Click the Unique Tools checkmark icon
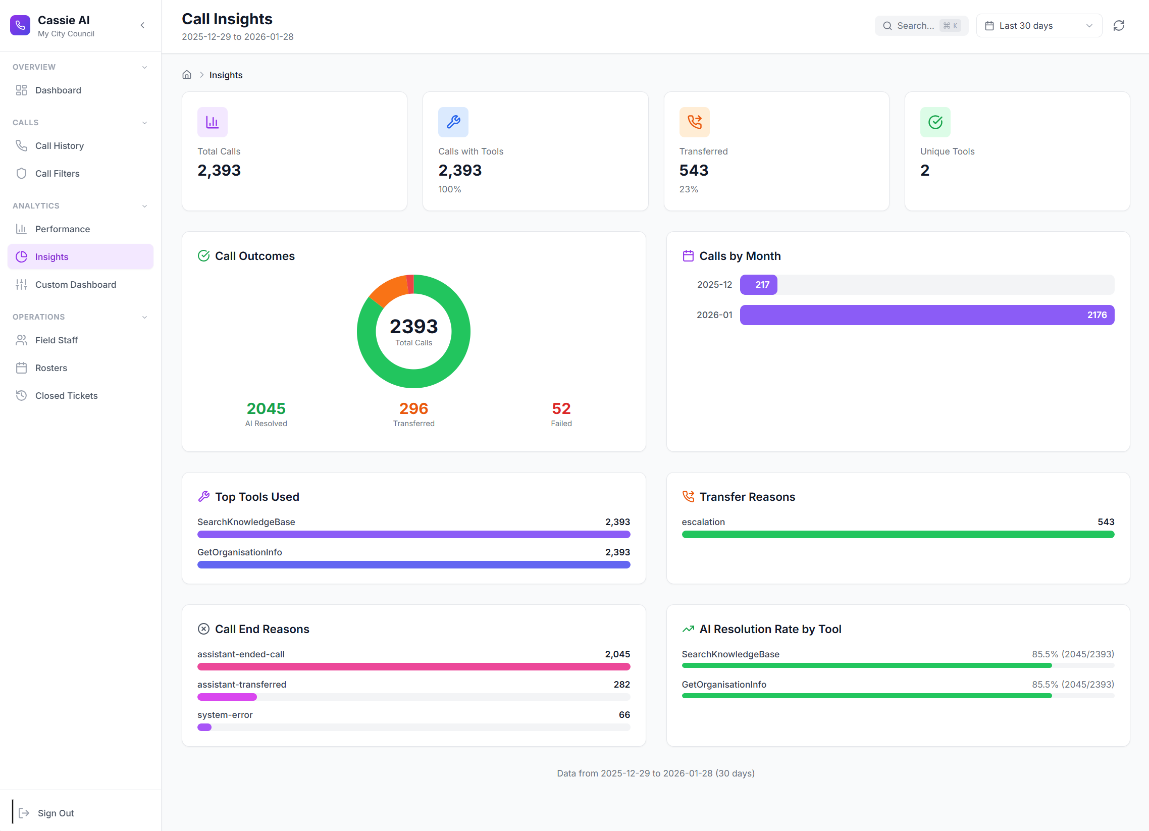This screenshot has width=1149, height=831. coord(935,122)
